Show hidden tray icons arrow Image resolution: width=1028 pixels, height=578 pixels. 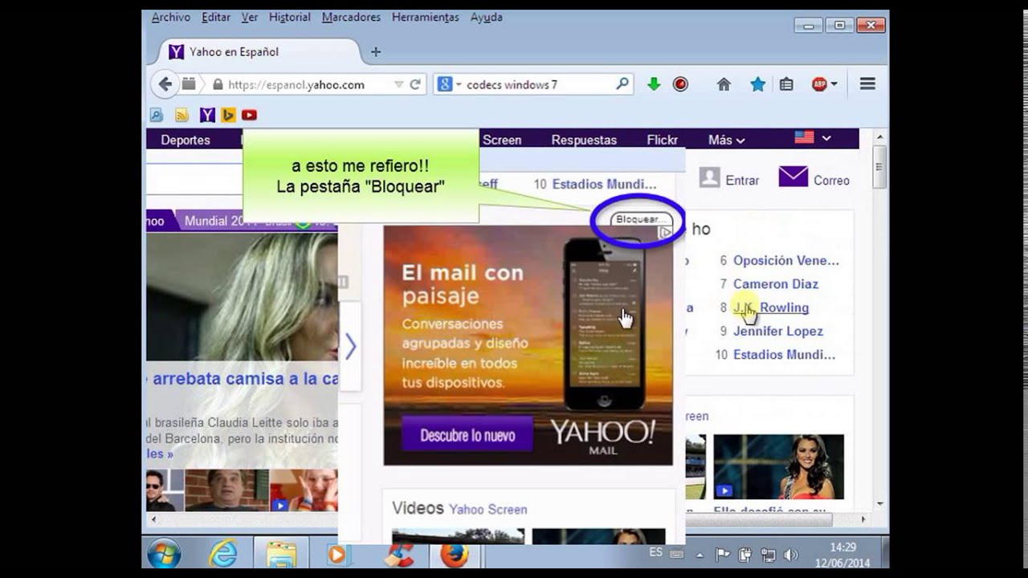700,555
